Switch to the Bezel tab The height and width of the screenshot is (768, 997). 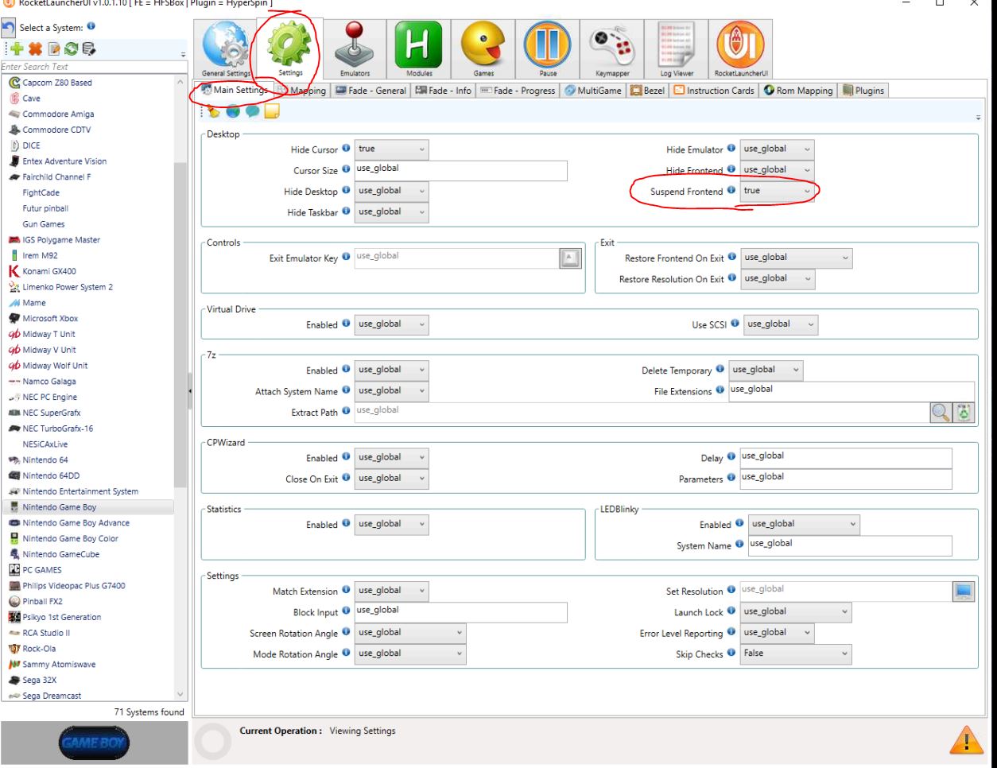(x=648, y=91)
